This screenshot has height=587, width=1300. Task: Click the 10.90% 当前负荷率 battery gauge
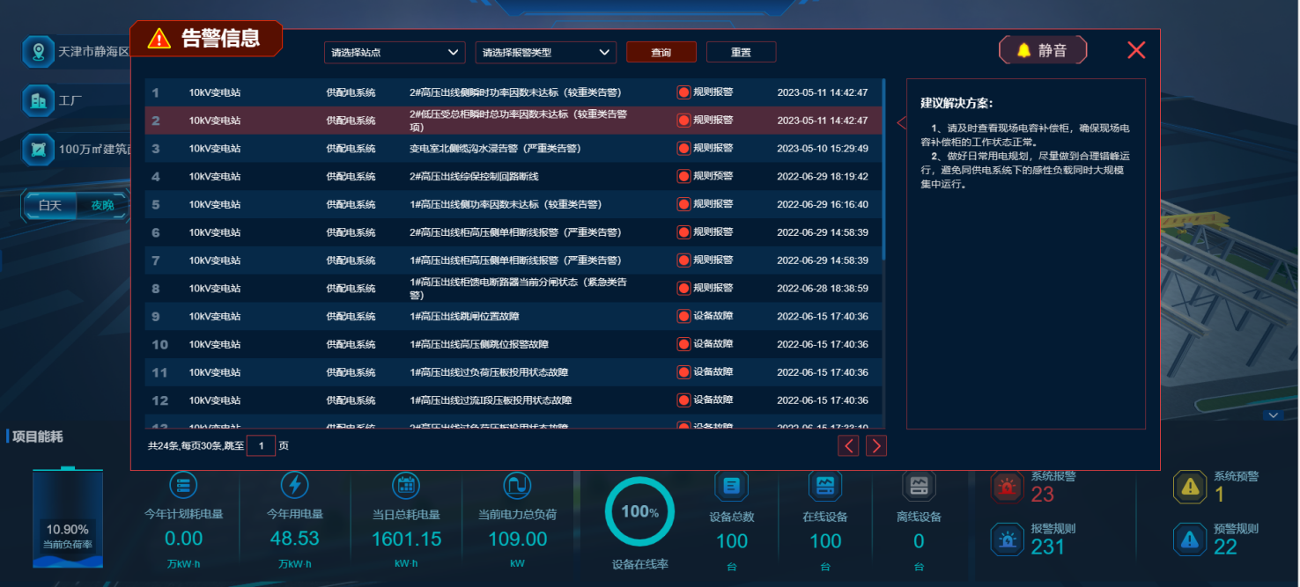(x=68, y=517)
